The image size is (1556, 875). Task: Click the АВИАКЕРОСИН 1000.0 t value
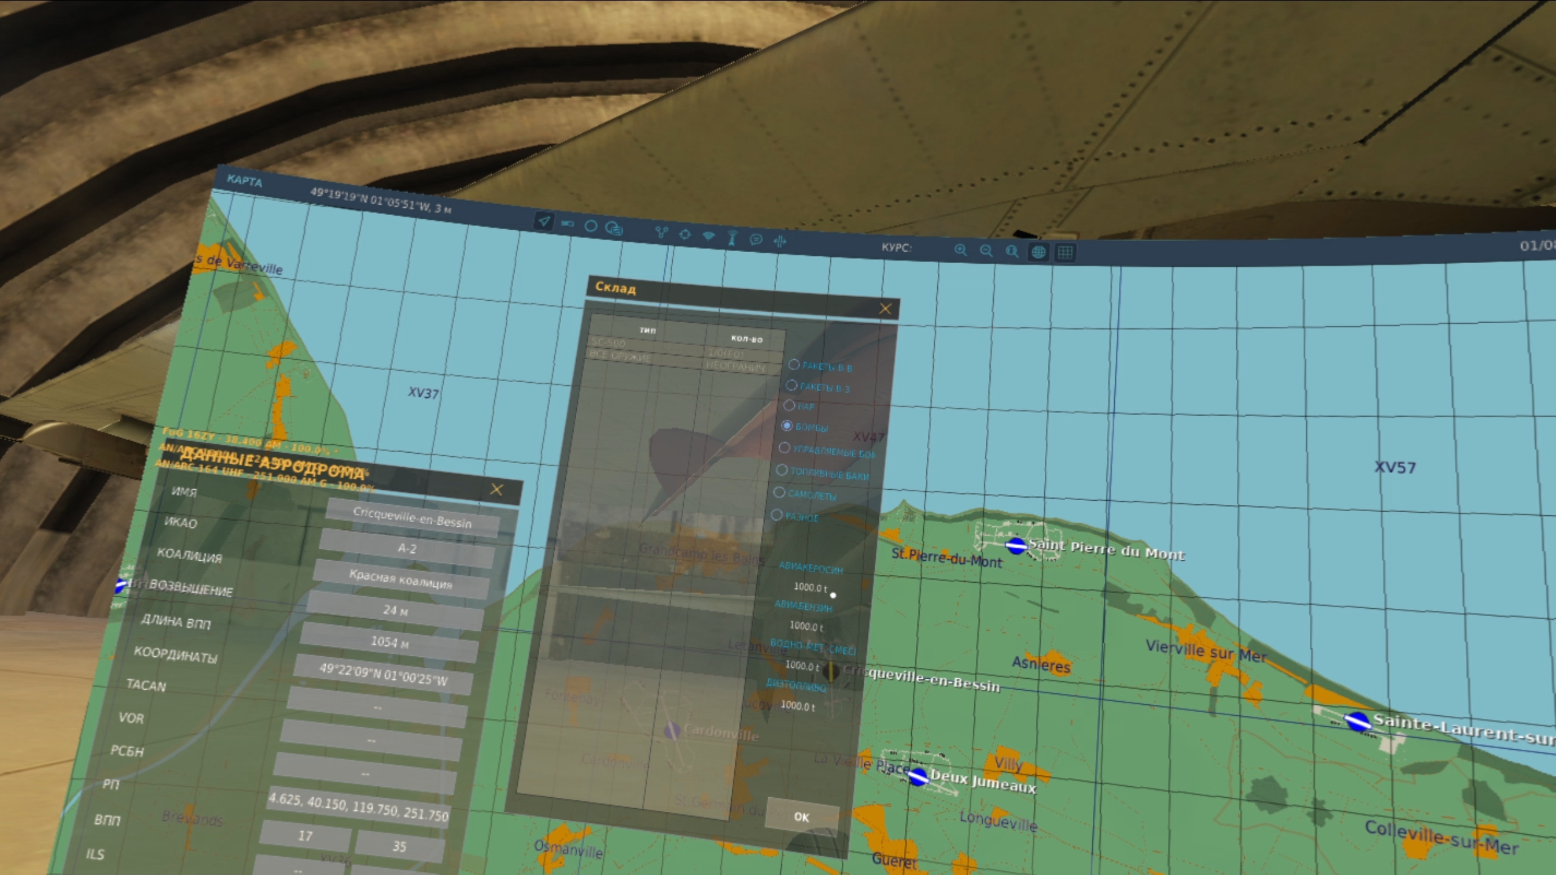(x=810, y=587)
